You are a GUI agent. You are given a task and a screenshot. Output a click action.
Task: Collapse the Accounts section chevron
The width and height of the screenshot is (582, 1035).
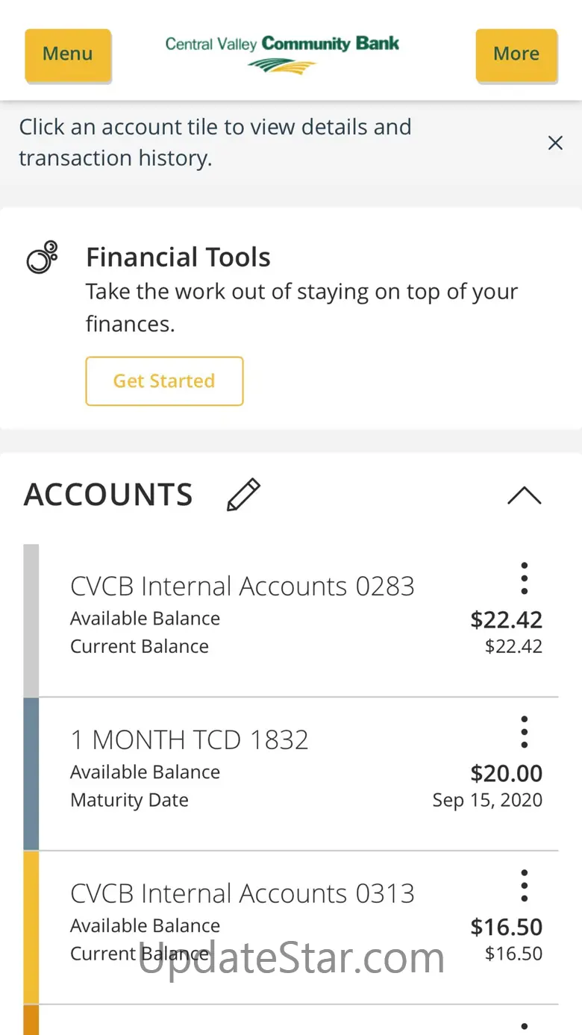pyautogui.click(x=525, y=495)
